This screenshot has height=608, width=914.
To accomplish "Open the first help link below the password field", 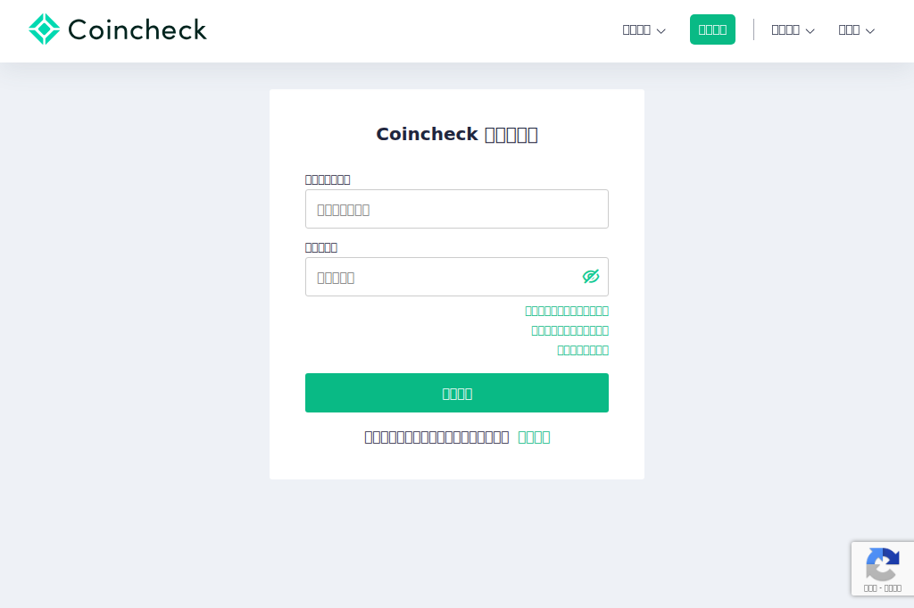I will tap(567, 311).
